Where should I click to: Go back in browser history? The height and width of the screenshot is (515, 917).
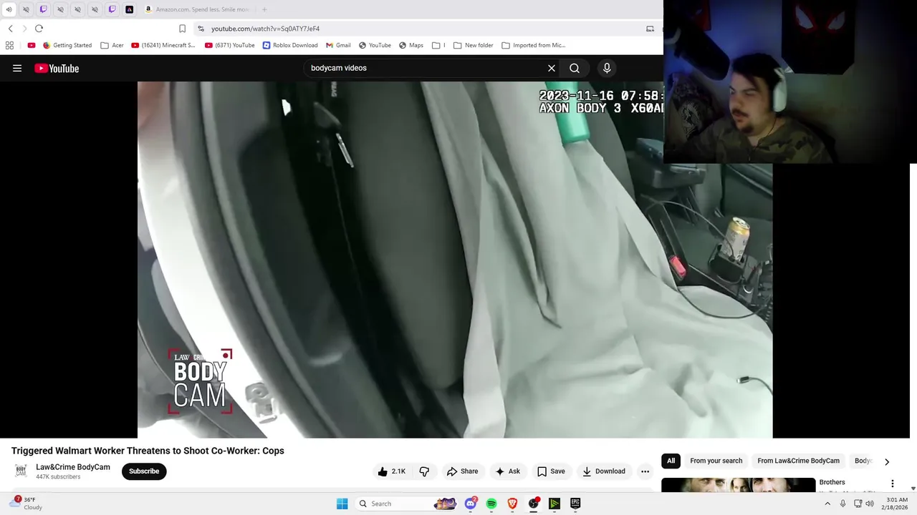(x=10, y=29)
